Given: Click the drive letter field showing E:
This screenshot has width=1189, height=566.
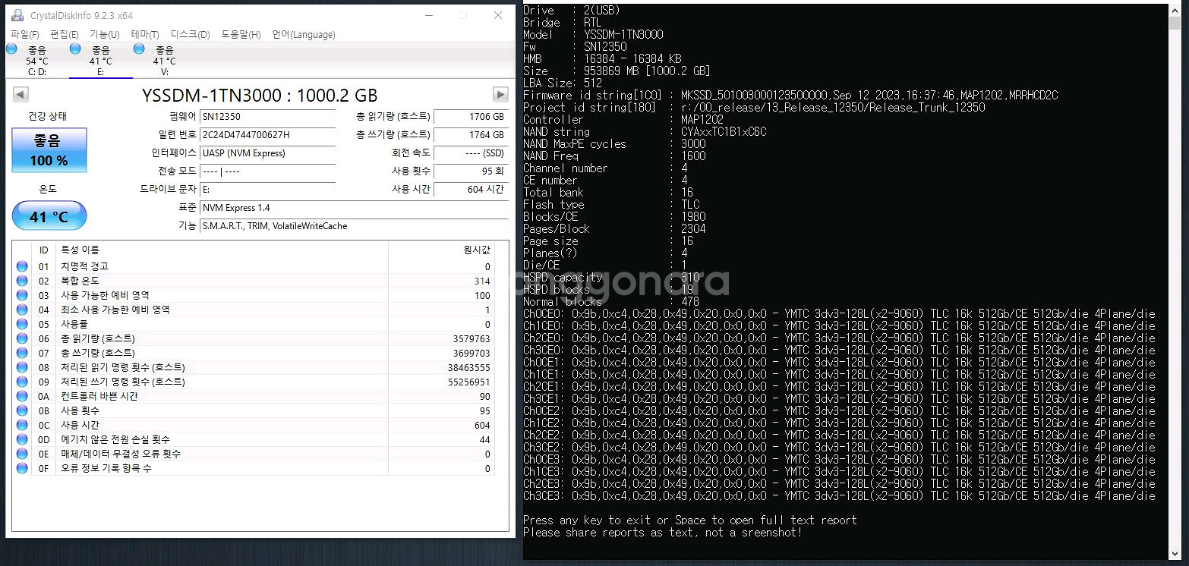Looking at the screenshot, I should (267, 190).
